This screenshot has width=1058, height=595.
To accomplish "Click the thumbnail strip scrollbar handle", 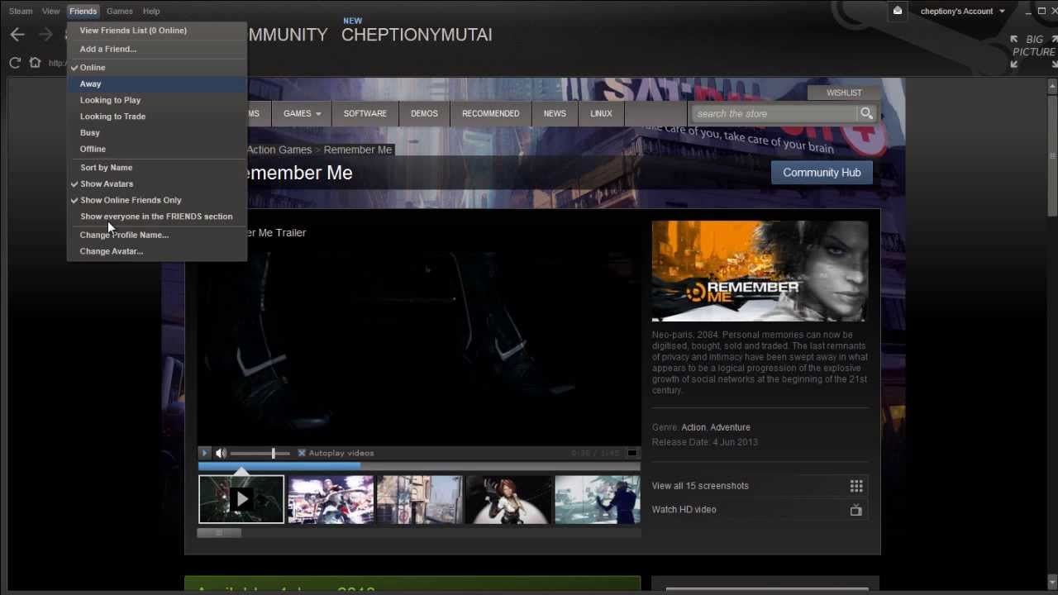I will pyautogui.click(x=219, y=533).
